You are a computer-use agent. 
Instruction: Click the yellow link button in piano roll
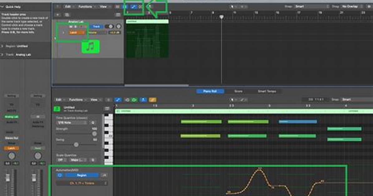[153, 100]
